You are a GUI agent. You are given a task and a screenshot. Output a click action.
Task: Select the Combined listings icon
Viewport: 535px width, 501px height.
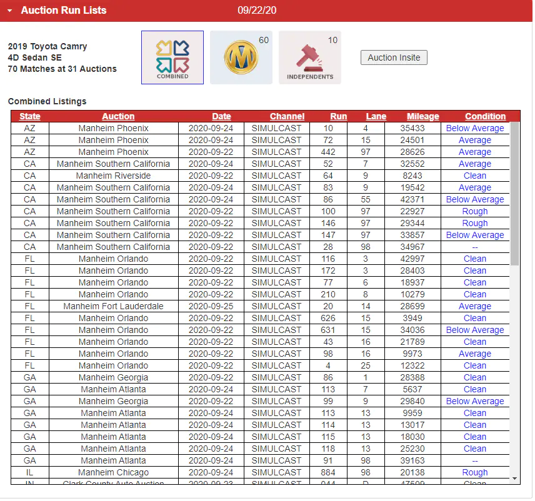coord(173,57)
